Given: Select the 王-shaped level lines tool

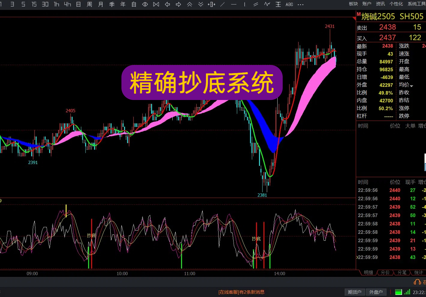Looking at the screenshot, I should (278, 4).
